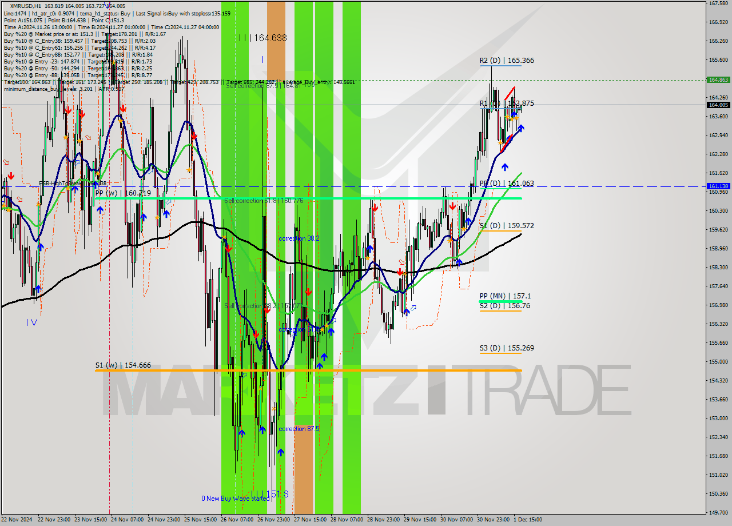Click the '27 Nov 15:00' time axis label
This screenshot has width=732, height=526.
pyautogui.click(x=310, y=520)
